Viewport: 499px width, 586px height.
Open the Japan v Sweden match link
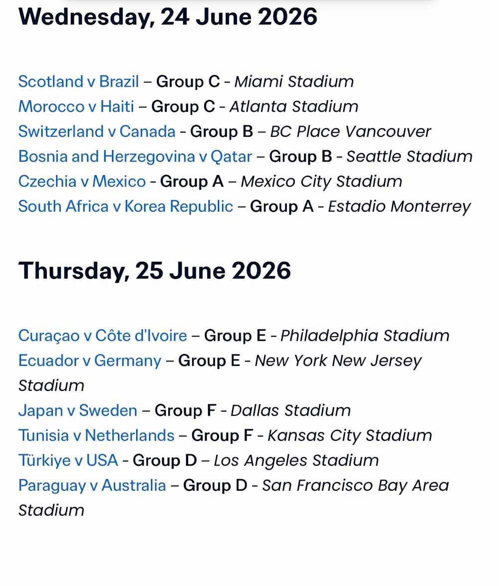pyautogui.click(x=77, y=410)
